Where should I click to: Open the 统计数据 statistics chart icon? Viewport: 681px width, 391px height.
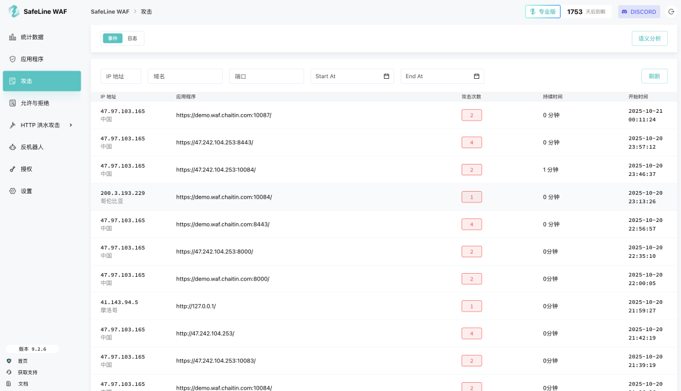click(x=13, y=37)
